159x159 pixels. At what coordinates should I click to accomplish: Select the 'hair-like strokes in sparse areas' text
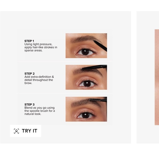[x=41, y=49]
